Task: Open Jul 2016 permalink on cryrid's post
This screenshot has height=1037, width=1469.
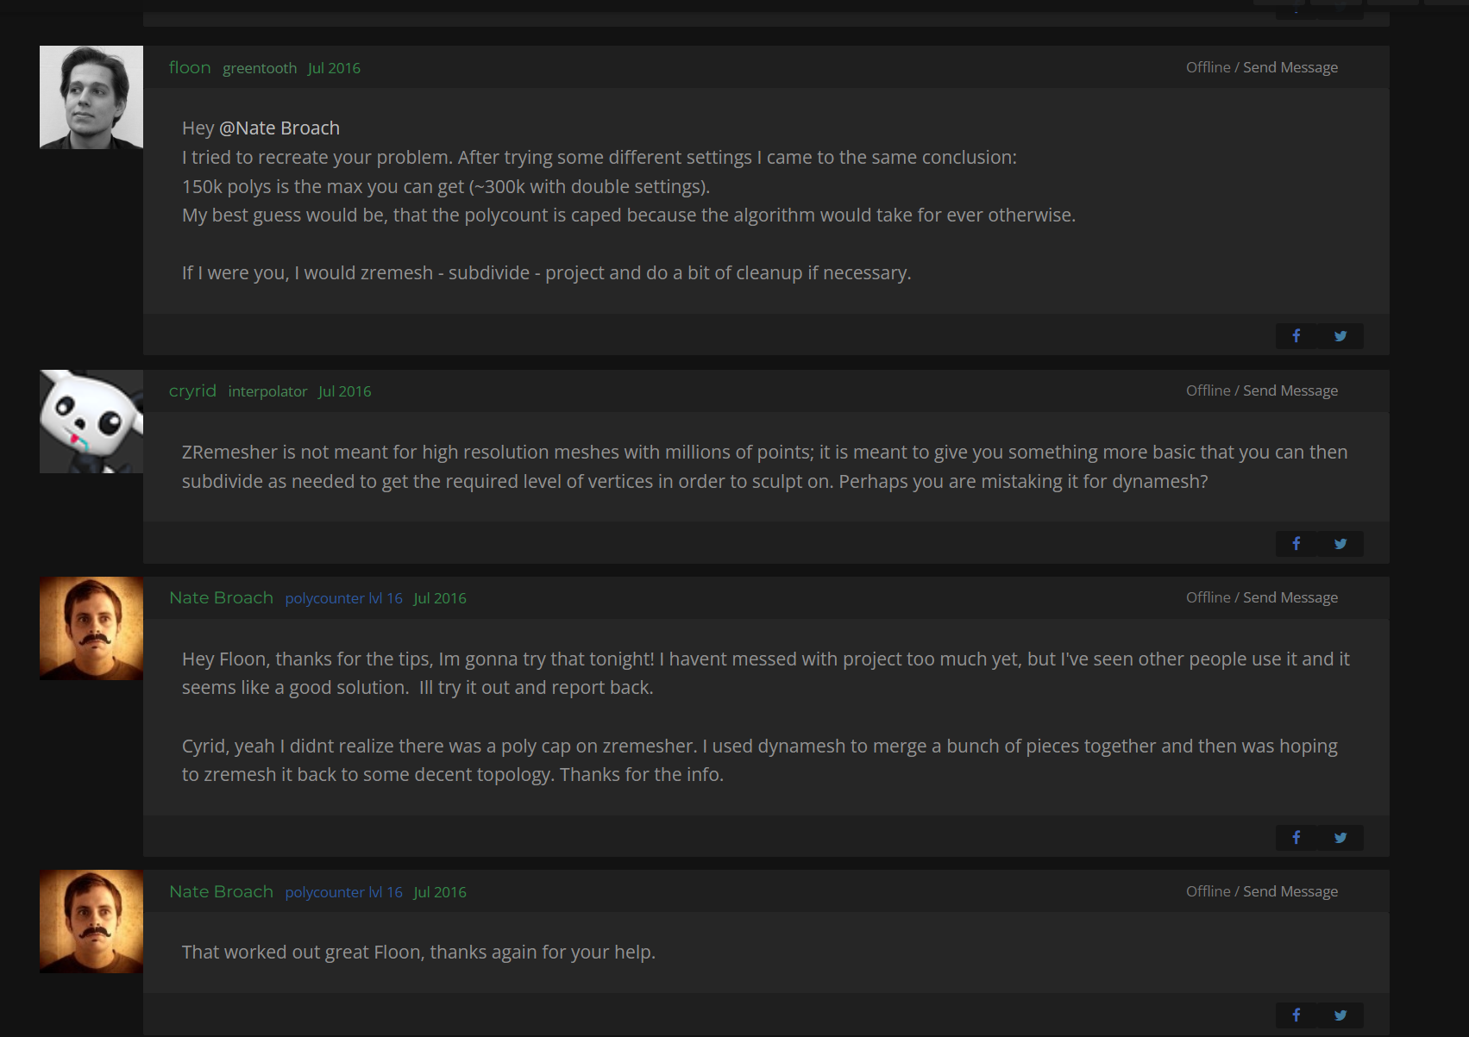Action: 345,391
